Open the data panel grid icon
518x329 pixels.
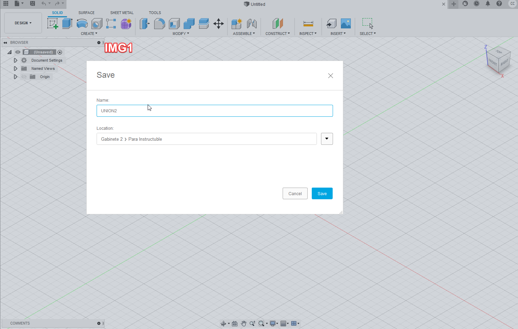click(6, 3)
